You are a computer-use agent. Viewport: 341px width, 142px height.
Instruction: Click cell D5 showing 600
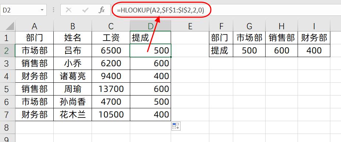(150, 89)
